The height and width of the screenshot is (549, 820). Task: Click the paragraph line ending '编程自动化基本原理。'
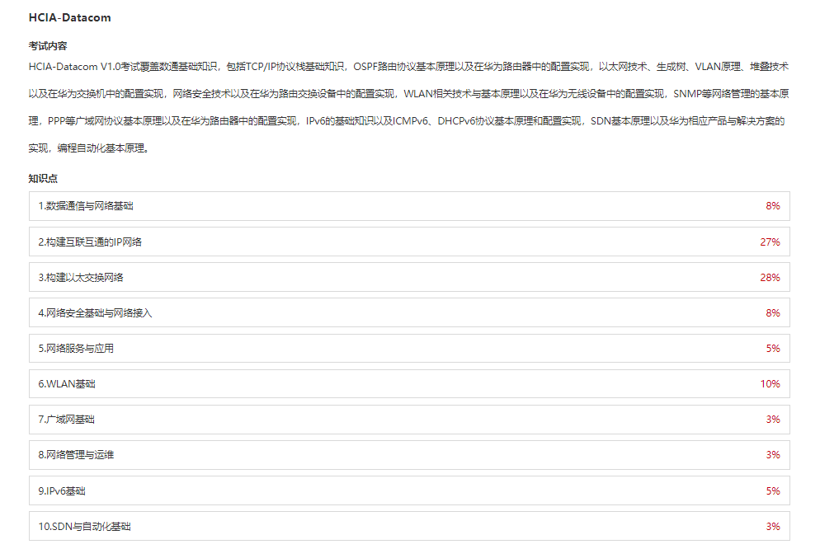(90, 148)
